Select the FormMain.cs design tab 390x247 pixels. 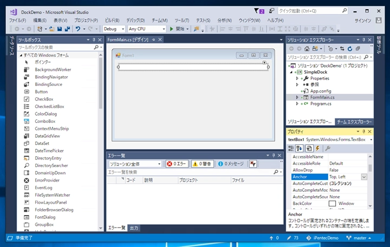point(128,39)
